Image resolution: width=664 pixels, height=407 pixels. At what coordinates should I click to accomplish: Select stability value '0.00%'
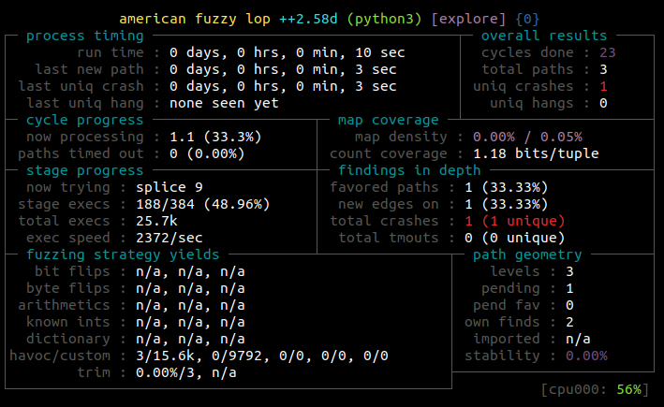586,356
